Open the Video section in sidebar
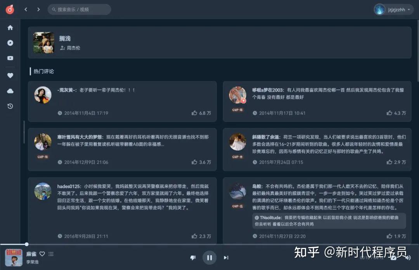The image size is (419, 270). click(x=10, y=58)
